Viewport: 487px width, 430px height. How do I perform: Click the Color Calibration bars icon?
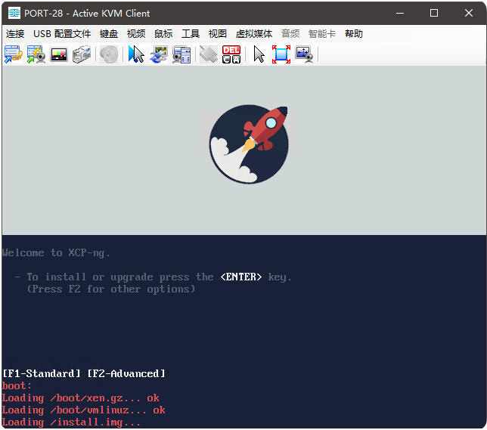point(59,54)
